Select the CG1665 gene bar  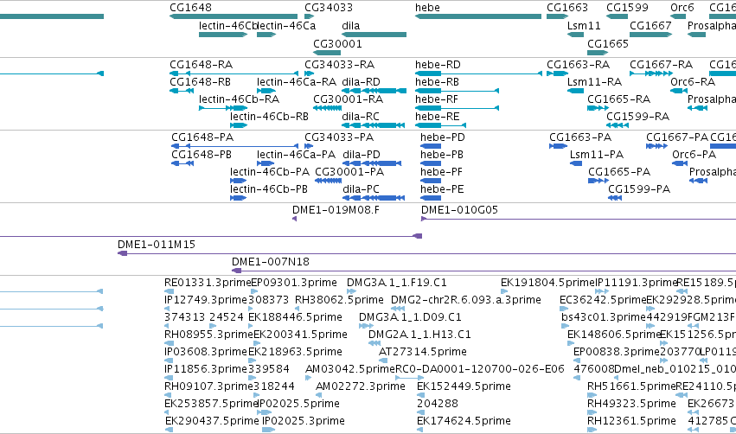click(x=598, y=53)
